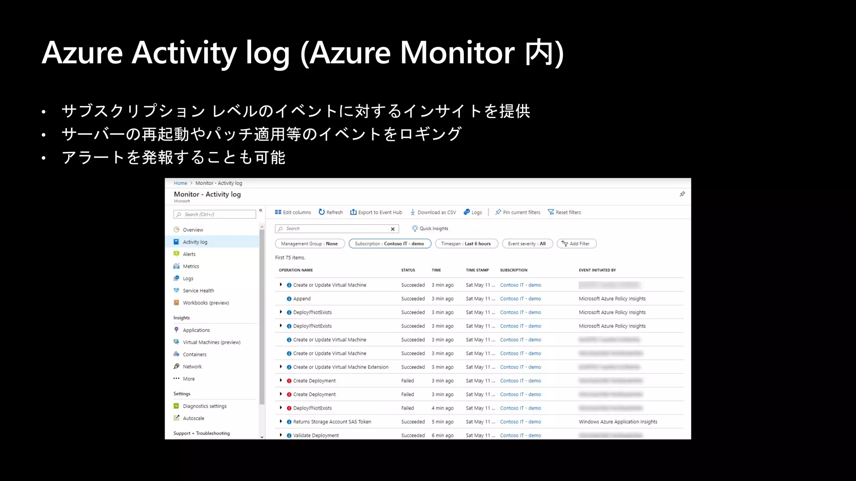Image resolution: width=856 pixels, height=481 pixels.
Task: Click the Autoscale icon
Action: 176,418
